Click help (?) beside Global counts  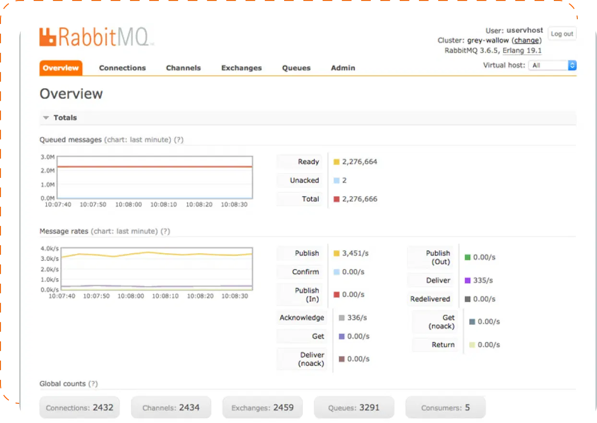point(93,384)
